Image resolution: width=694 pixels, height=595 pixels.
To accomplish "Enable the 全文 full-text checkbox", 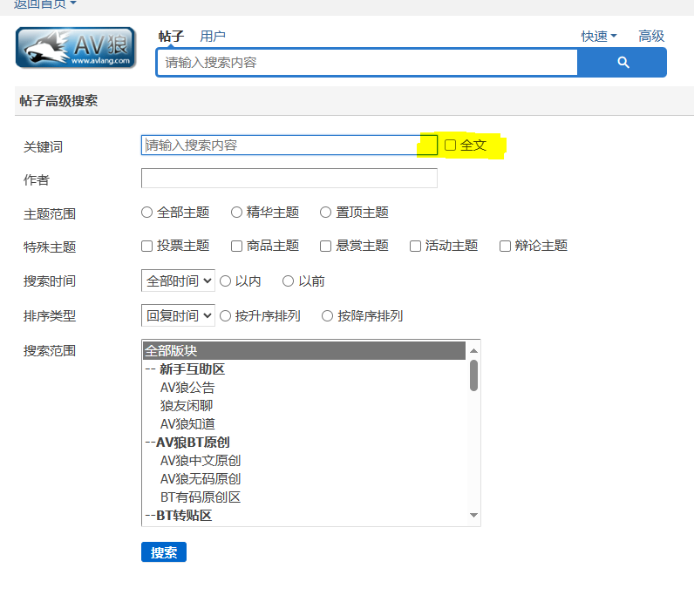I will [x=451, y=145].
